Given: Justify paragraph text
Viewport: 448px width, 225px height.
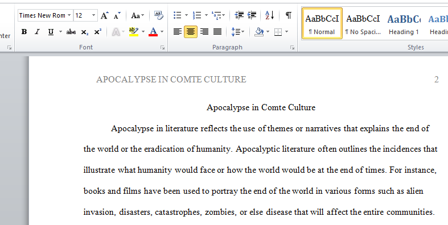Looking at the screenshot, I should pos(217,32).
